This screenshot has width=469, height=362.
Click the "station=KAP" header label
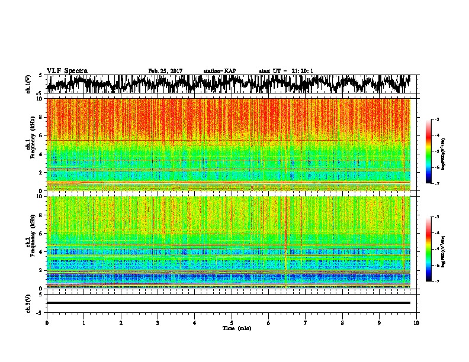pos(220,71)
